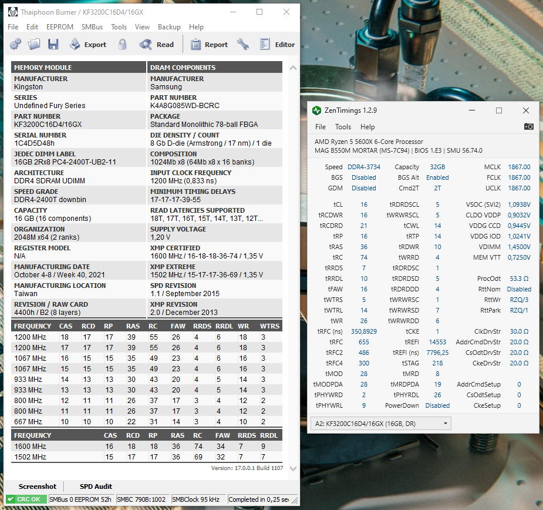Close the ZenTimings window
This screenshot has width=543, height=510.
526,110
